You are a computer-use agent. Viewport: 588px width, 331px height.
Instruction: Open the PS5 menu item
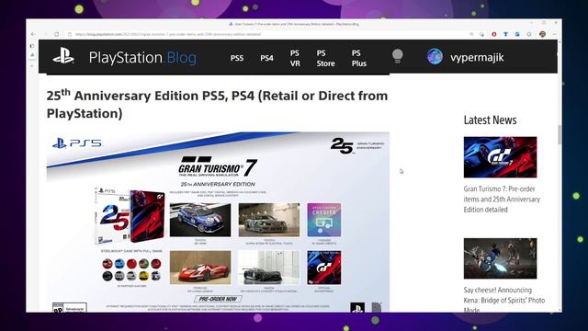pos(237,58)
